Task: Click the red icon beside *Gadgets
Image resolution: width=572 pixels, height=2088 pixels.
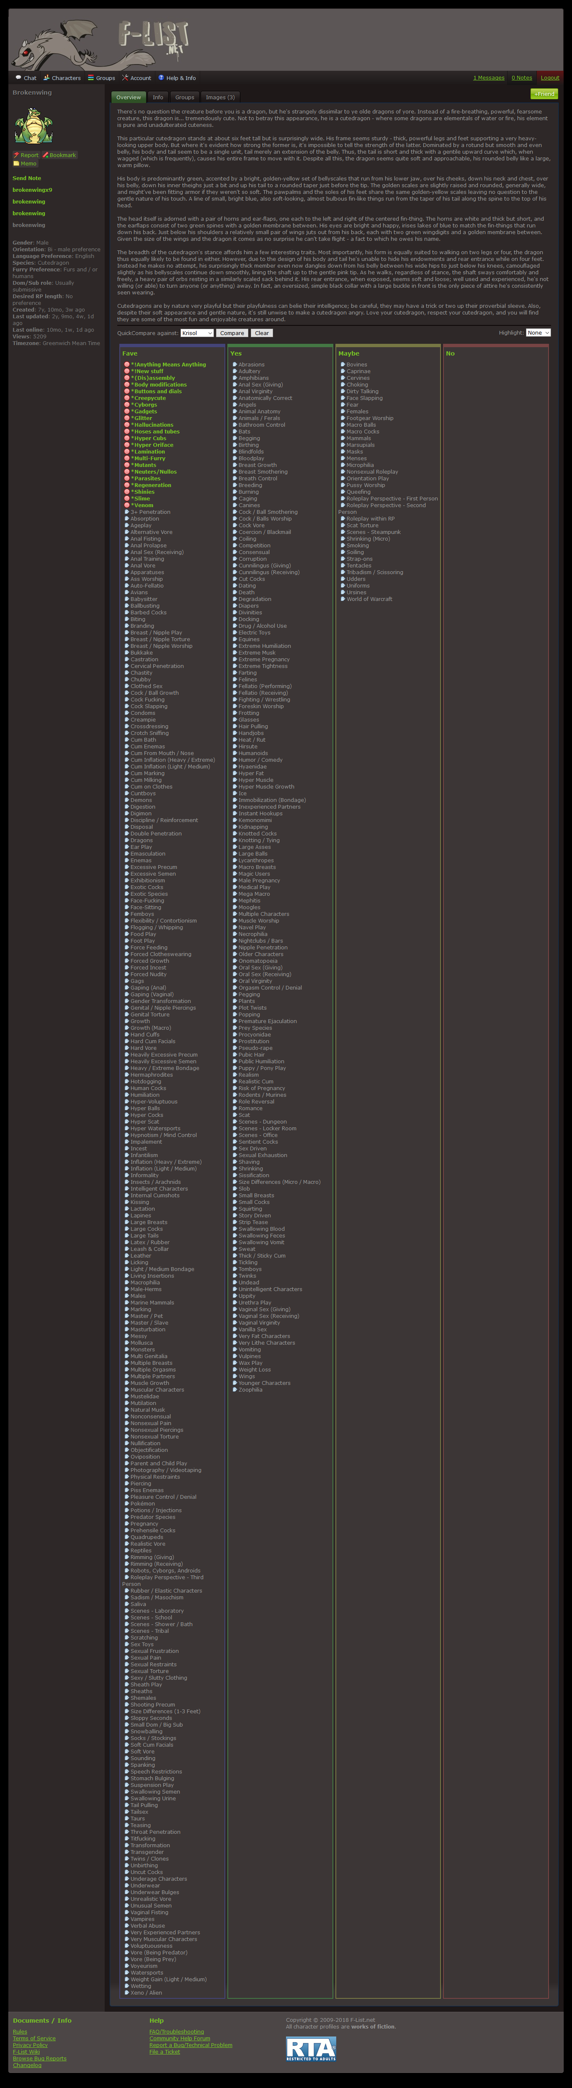Action: 127,412
